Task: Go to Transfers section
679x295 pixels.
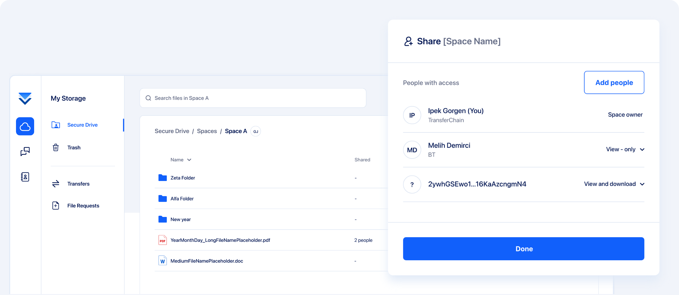Action: (x=78, y=184)
